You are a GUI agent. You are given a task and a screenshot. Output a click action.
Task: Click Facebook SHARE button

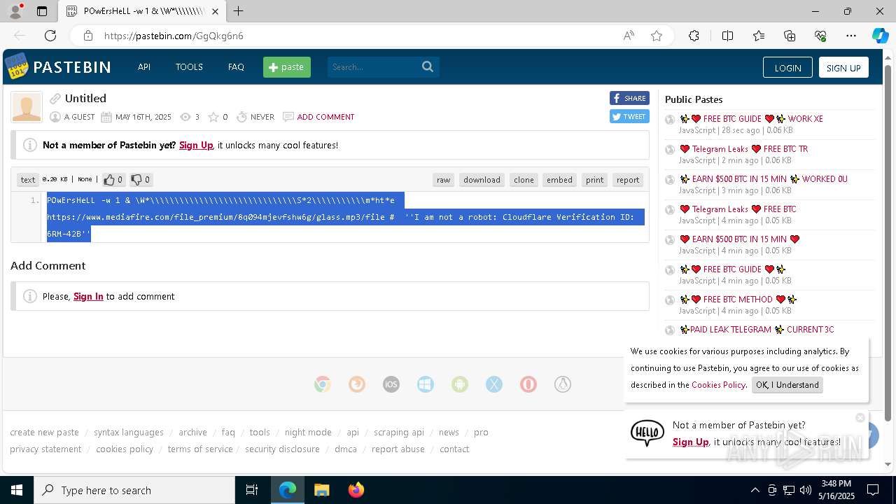pyautogui.click(x=629, y=98)
